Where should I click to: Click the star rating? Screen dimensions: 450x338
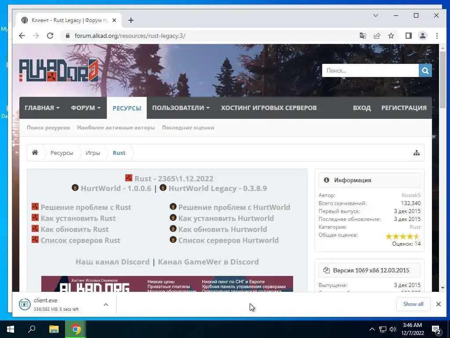(x=403, y=236)
